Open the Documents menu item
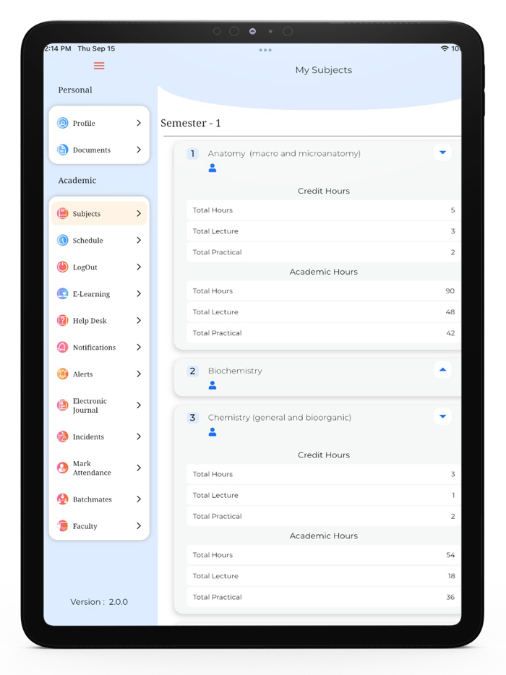 pos(99,150)
